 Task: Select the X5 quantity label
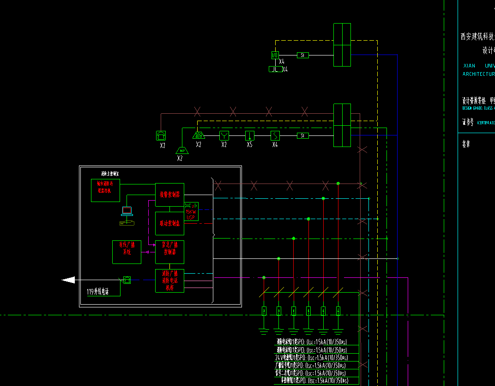click(249, 145)
